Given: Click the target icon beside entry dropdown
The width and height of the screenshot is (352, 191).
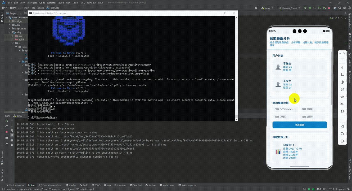Looking at the screenshot, I should click(x=256, y=8).
